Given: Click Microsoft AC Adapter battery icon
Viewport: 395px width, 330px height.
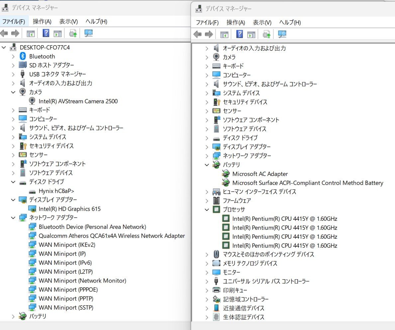Looking at the screenshot, I should pos(226,174).
